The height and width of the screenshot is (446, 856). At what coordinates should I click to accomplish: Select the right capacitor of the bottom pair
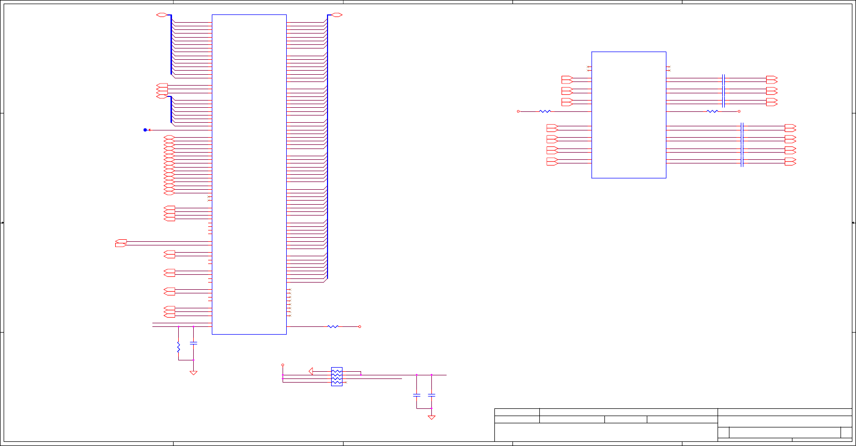tap(431, 395)
